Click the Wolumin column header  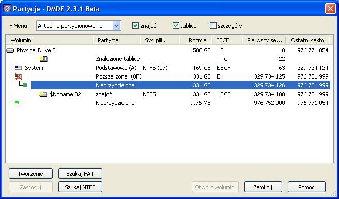tap(49, 40)
